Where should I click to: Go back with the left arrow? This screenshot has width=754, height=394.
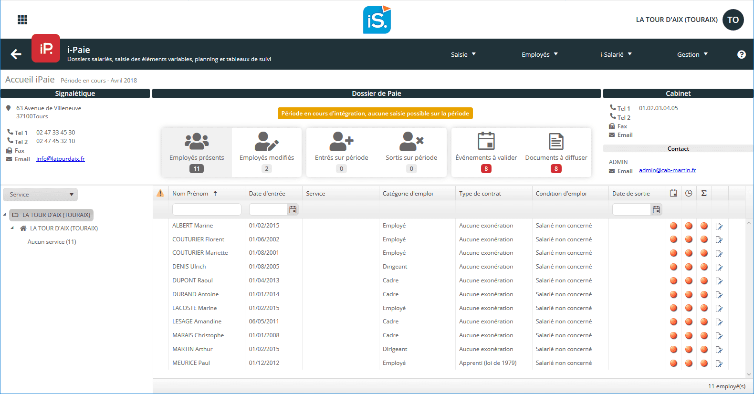coord(16,54)
